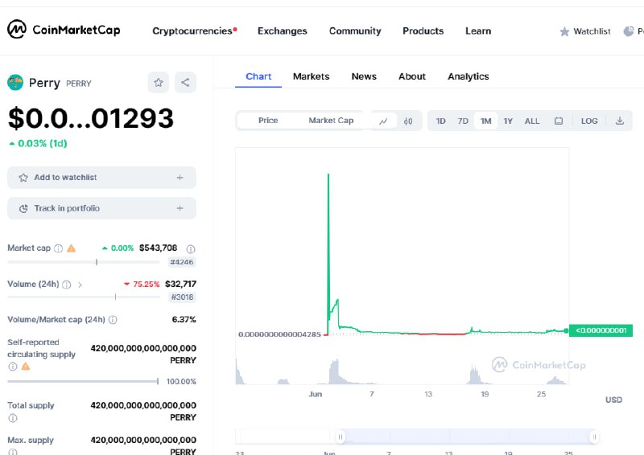Screen dimensions: 644x455
Task: Open the Watchlist link in header
Action: 585,31
